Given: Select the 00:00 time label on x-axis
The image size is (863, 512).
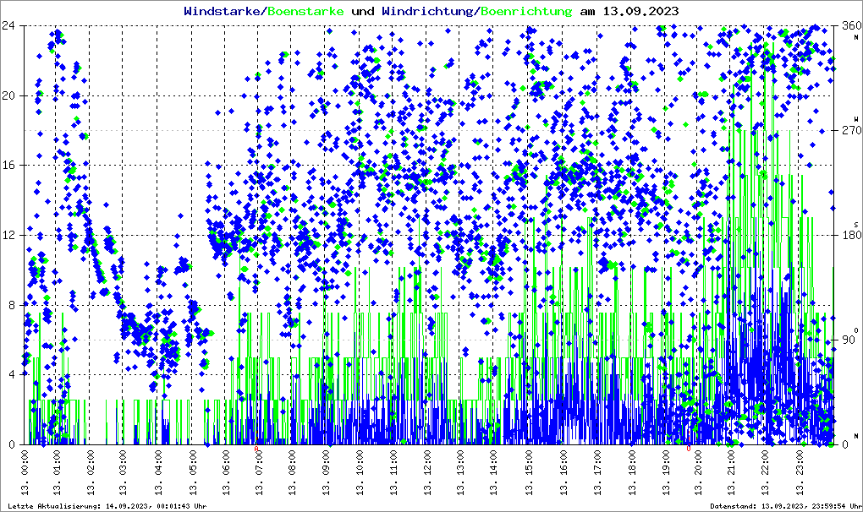Looking at the screenshot, I should pos(25,470).
